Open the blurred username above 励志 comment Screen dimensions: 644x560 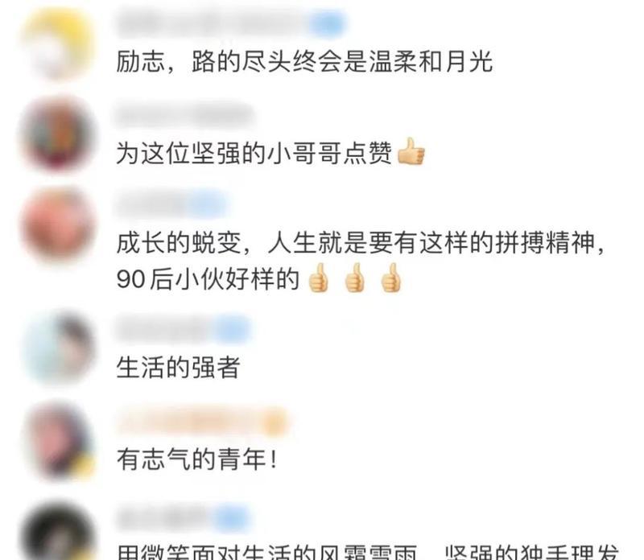213,23
